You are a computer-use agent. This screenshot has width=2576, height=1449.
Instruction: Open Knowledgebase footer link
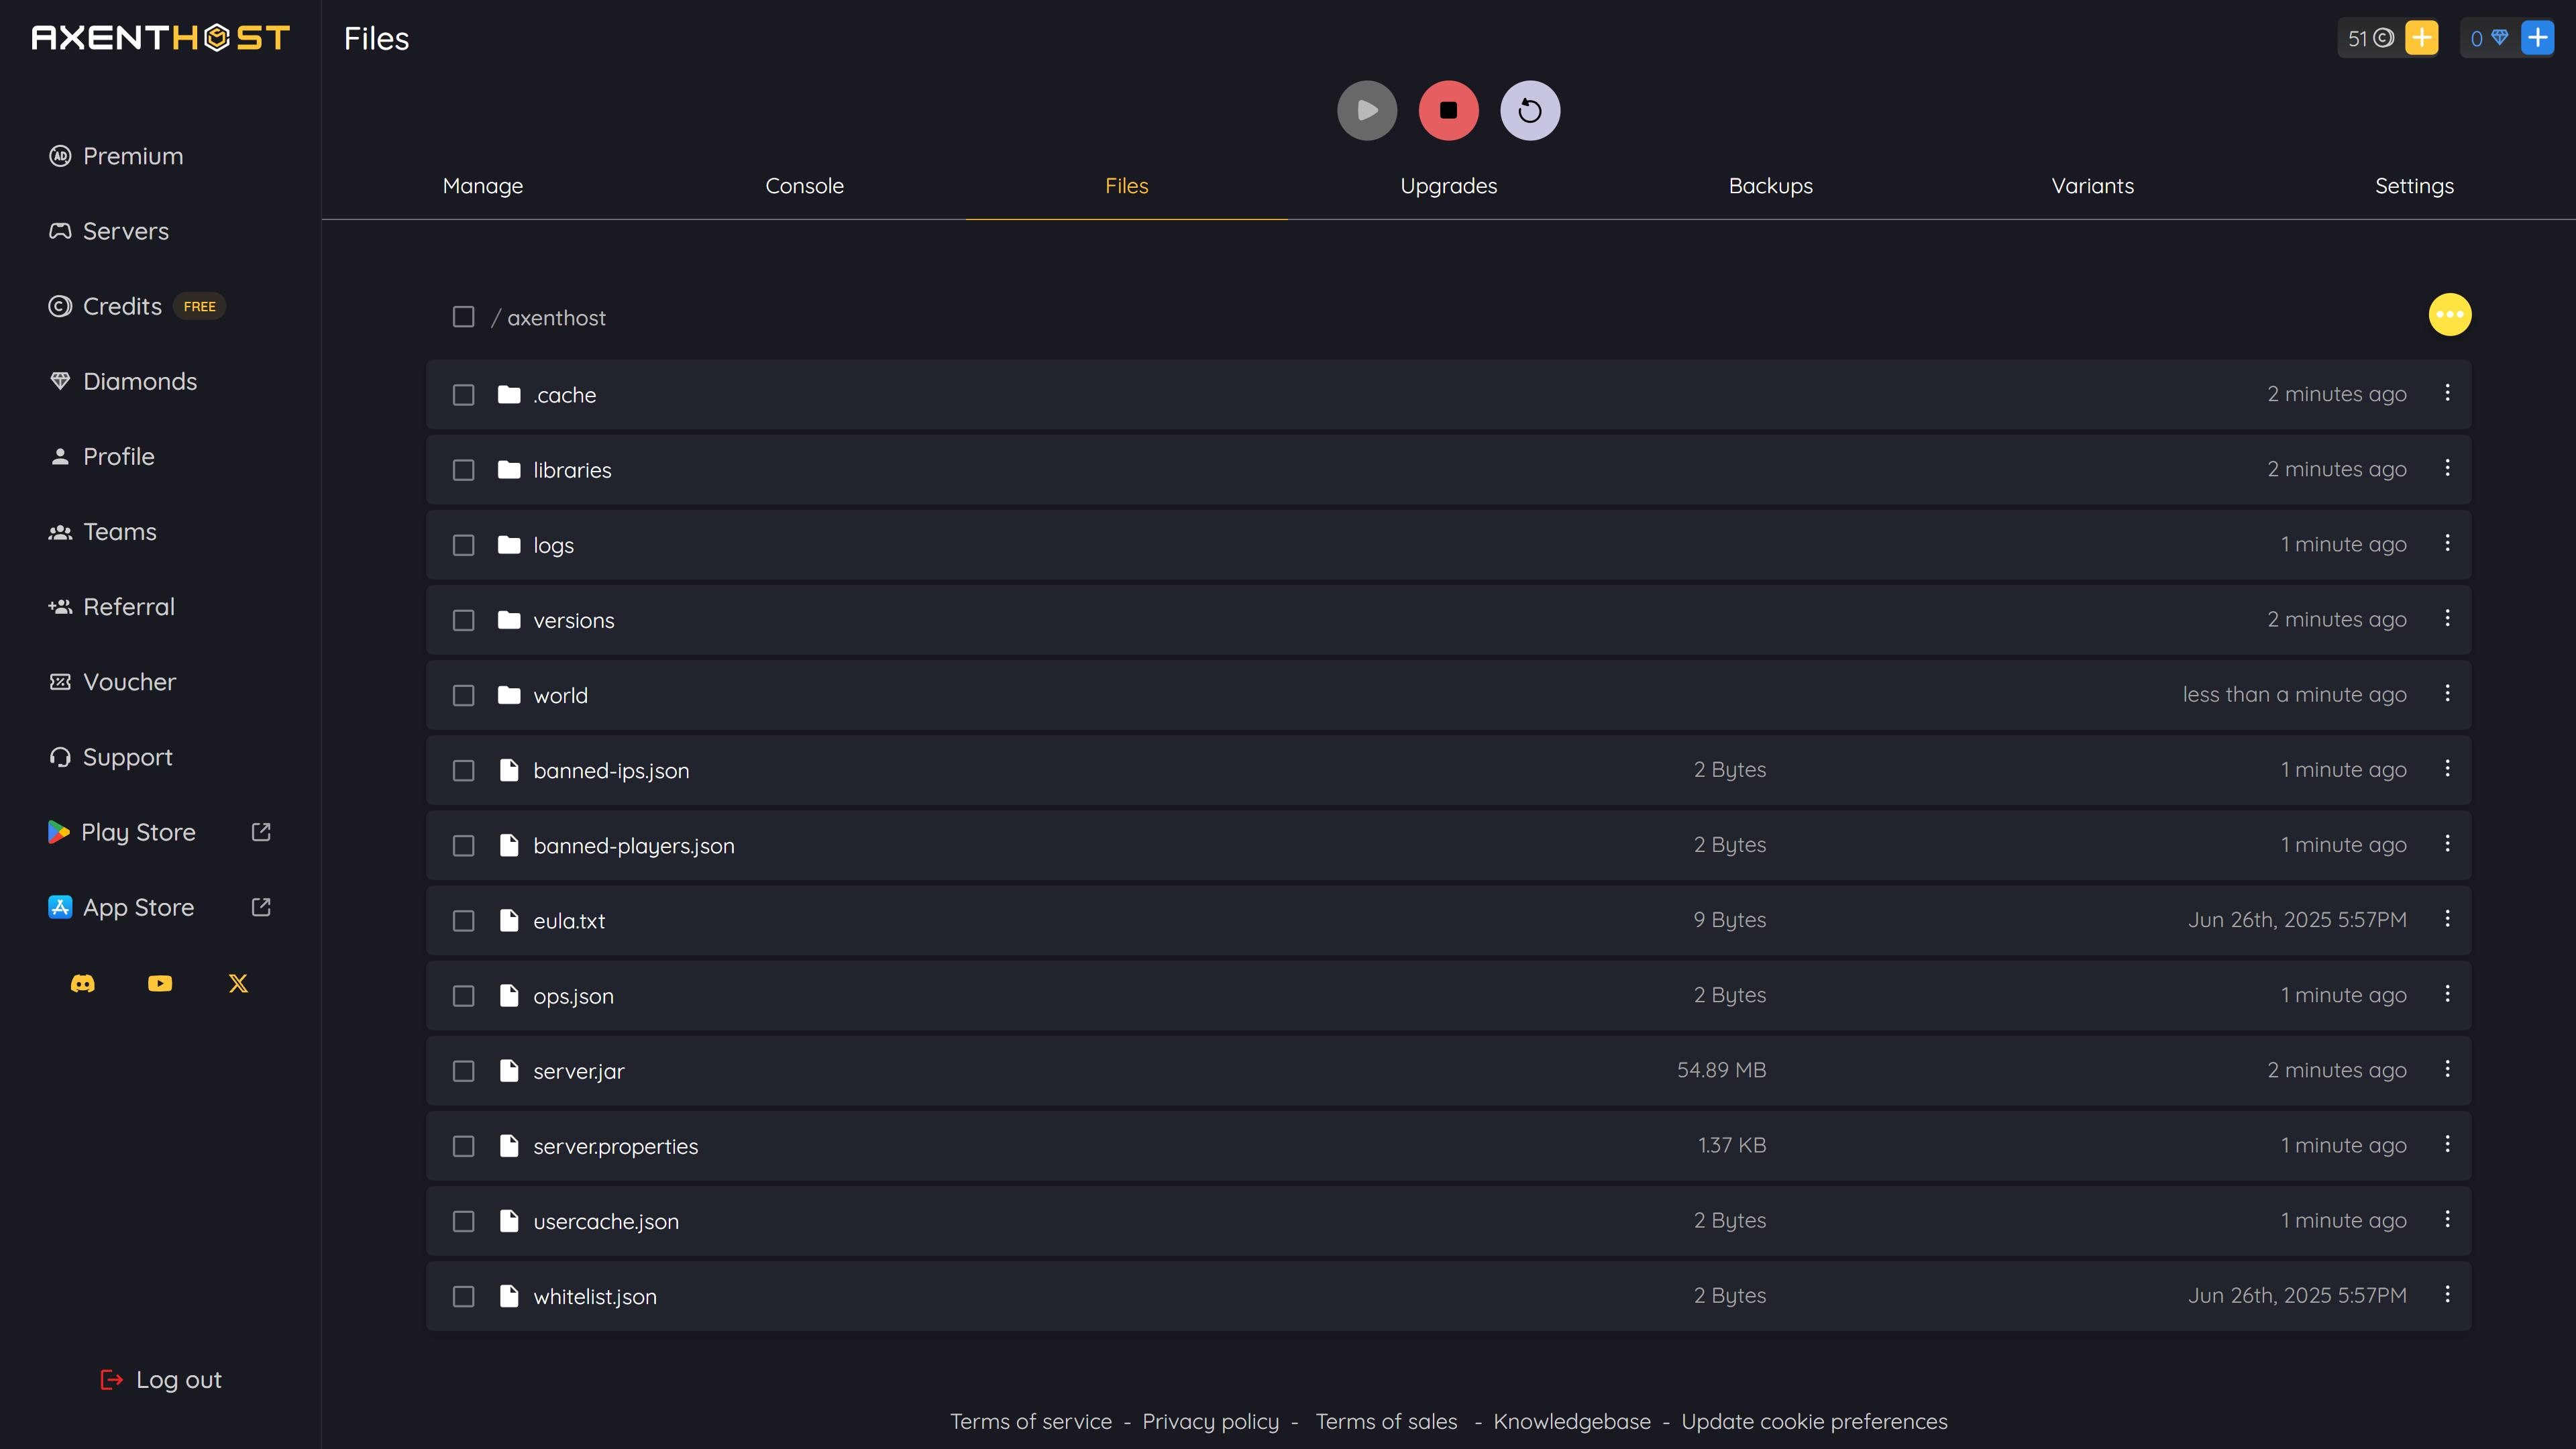point(1572,1422)
